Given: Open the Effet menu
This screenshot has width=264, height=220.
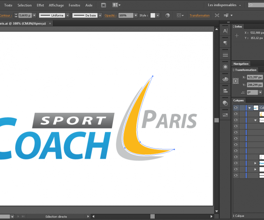Looking at the screenshot, I should point(40,5).
